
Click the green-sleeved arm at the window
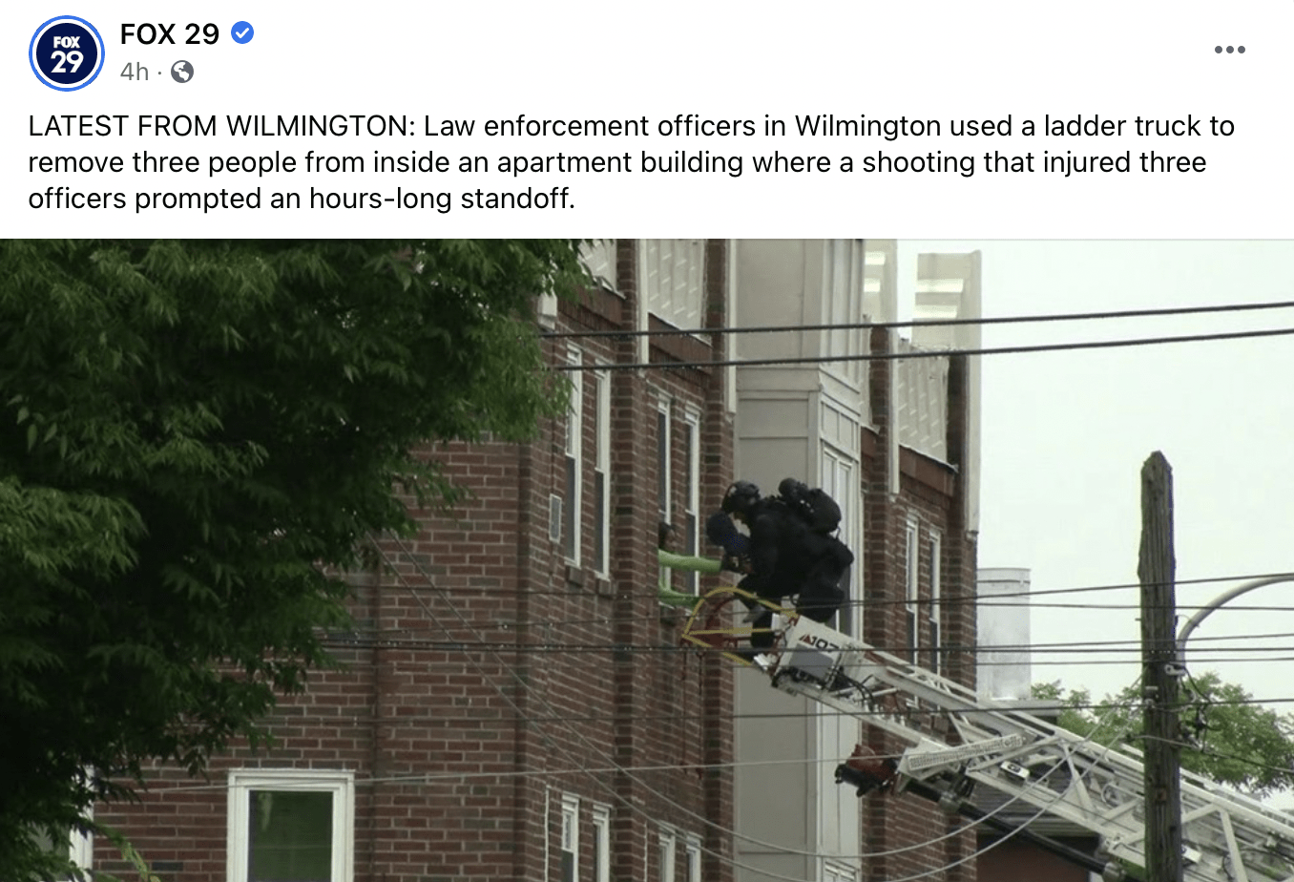pyautogui.click(x=689, y=563)
